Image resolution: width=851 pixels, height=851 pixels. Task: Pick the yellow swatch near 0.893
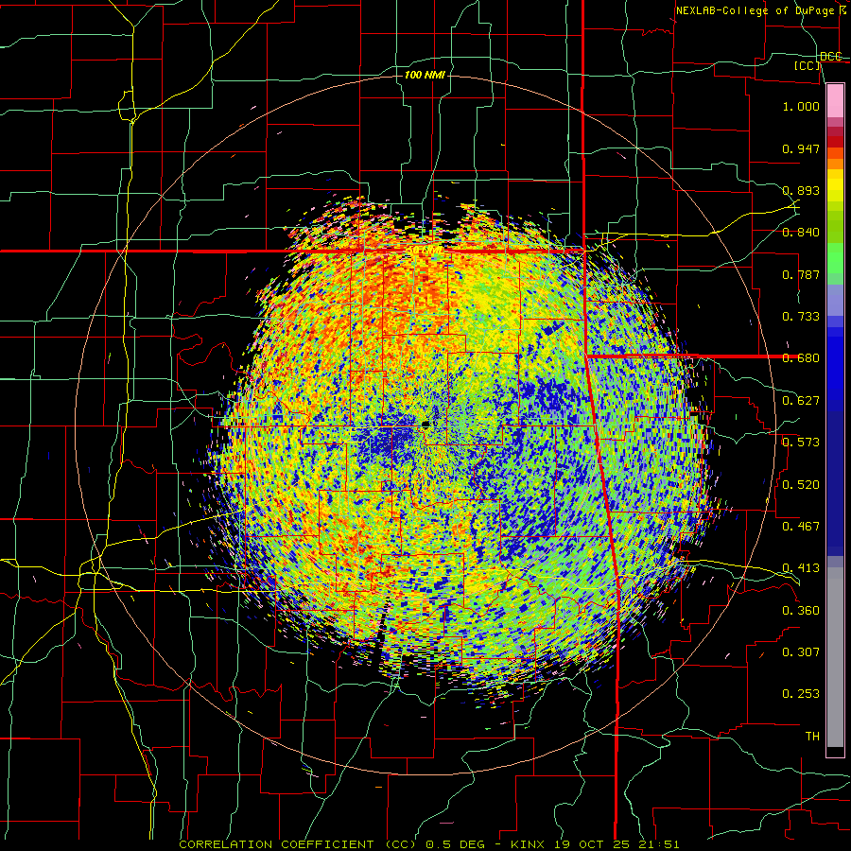[x=835, y=185]
